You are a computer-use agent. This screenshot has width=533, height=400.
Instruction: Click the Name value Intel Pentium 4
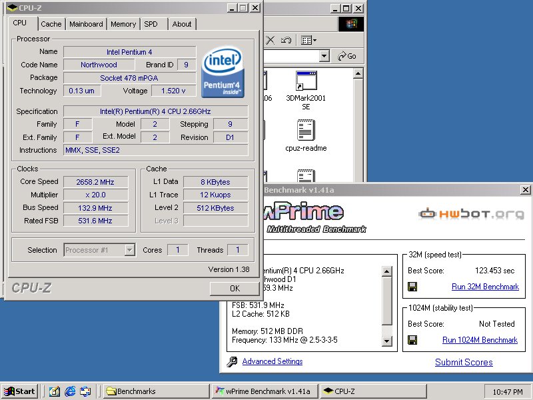click(x=129, y=52)
